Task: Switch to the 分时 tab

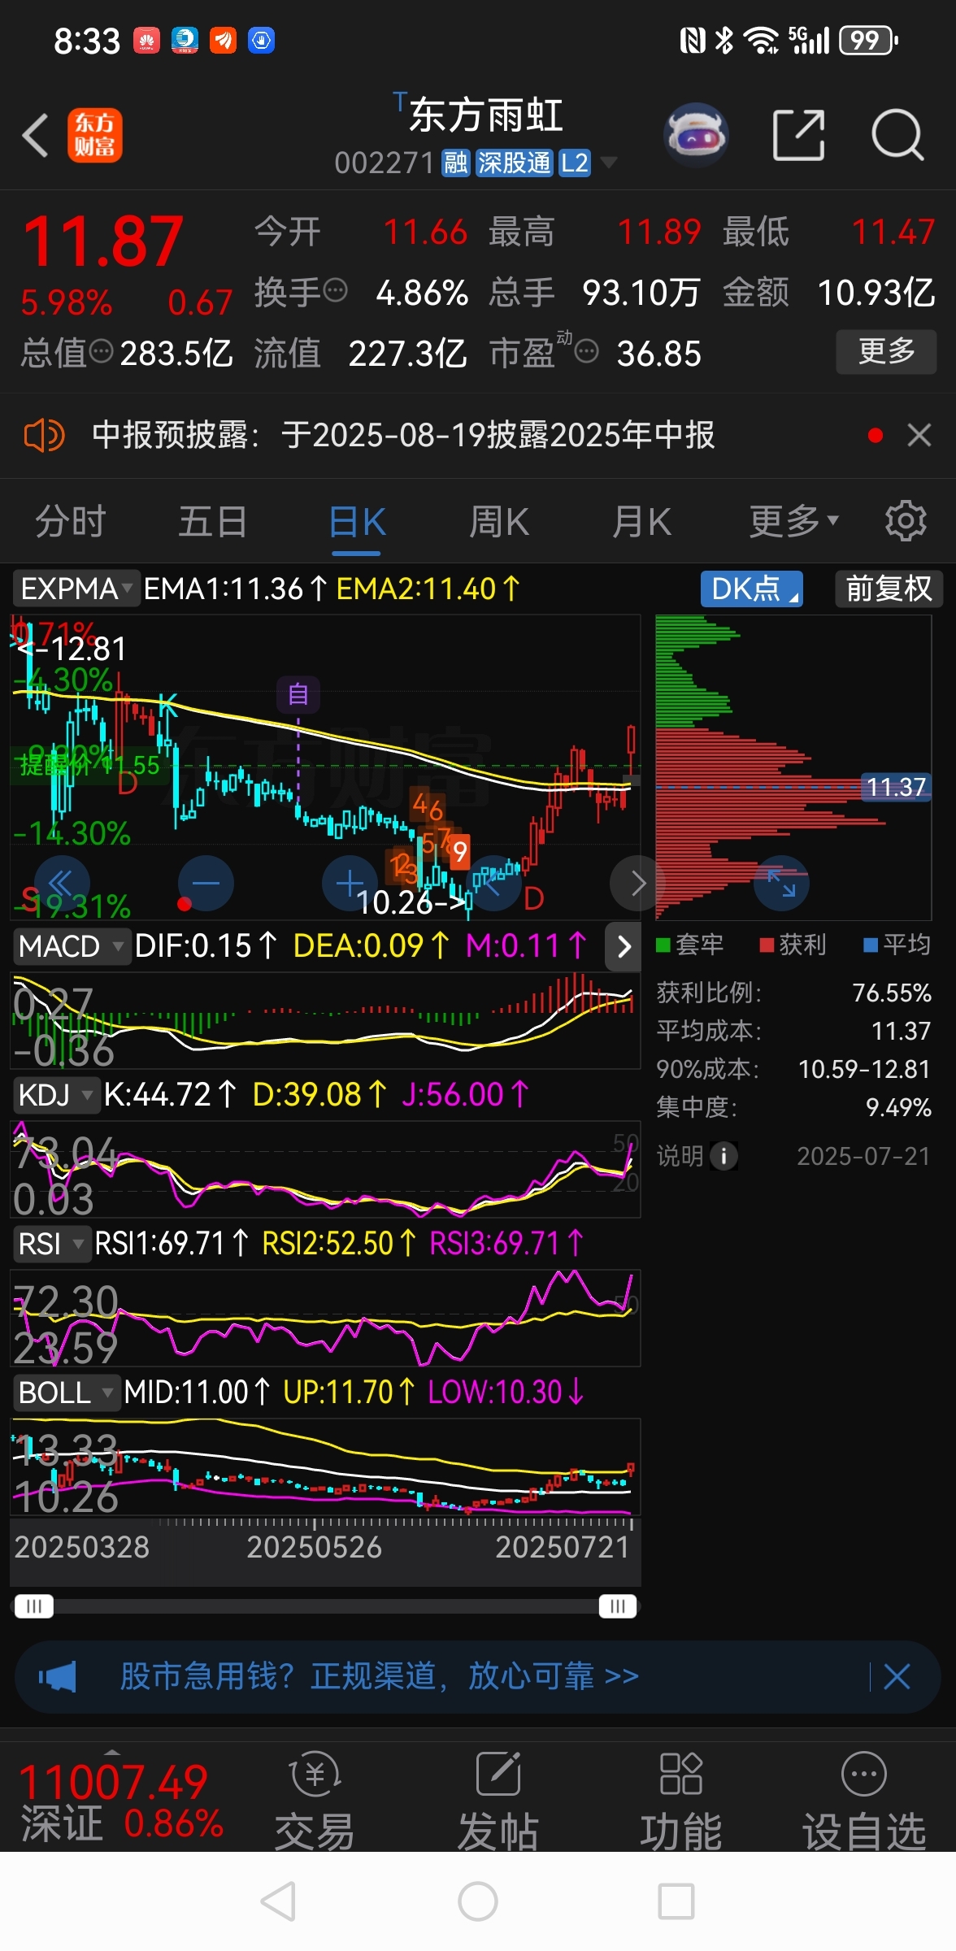Action: [71, 521]
